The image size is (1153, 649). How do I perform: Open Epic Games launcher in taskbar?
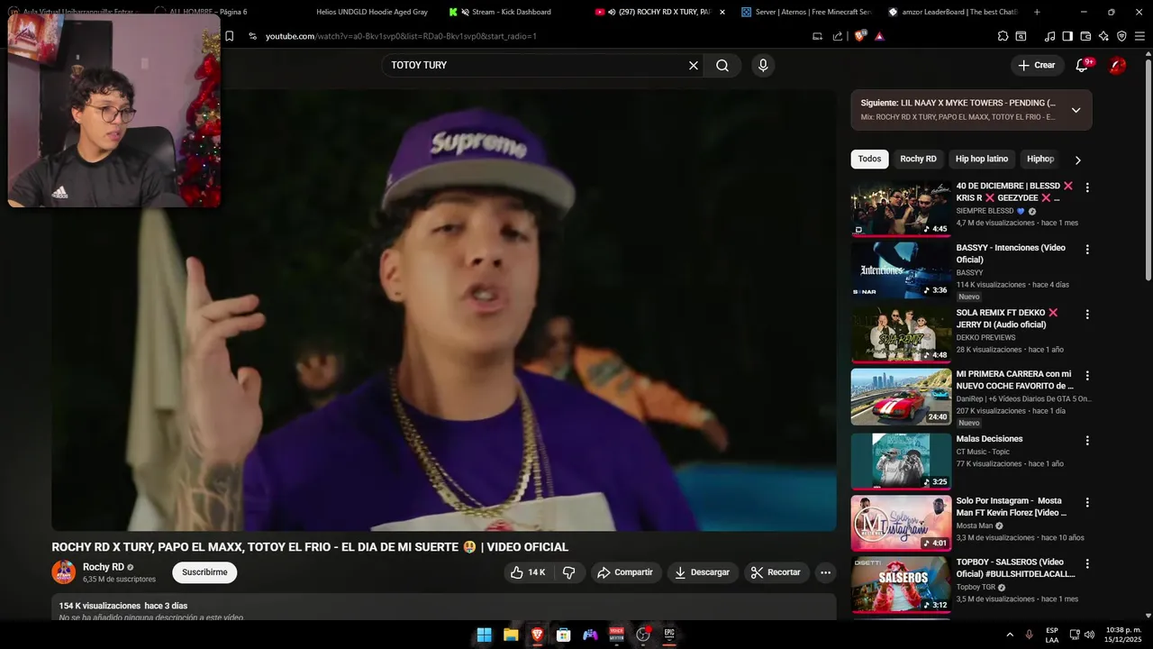[669, 635]
